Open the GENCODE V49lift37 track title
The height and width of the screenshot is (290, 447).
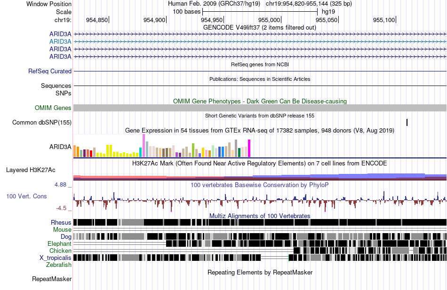pos(259,28)
